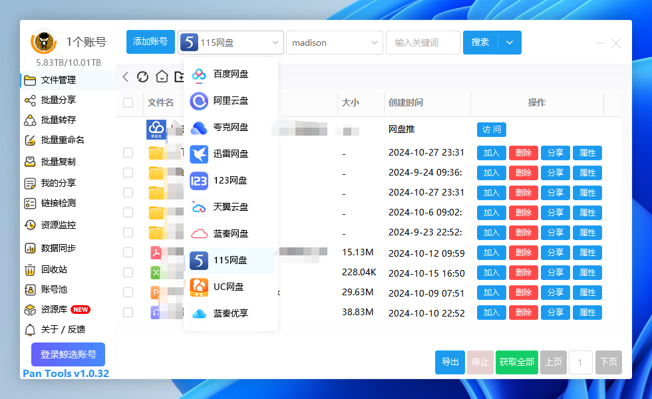Viewport: 652px width, 399px height.
Task: Click the 数据同步 chart icon
Action: click(x=30, y=248)
